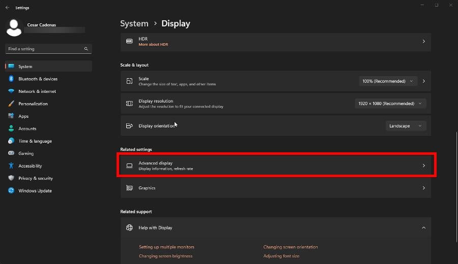This screenshot has height=264, width=458.
Task: Click the Network Wi-Fi icon in the sidebar
Action: tap(11, 91)
